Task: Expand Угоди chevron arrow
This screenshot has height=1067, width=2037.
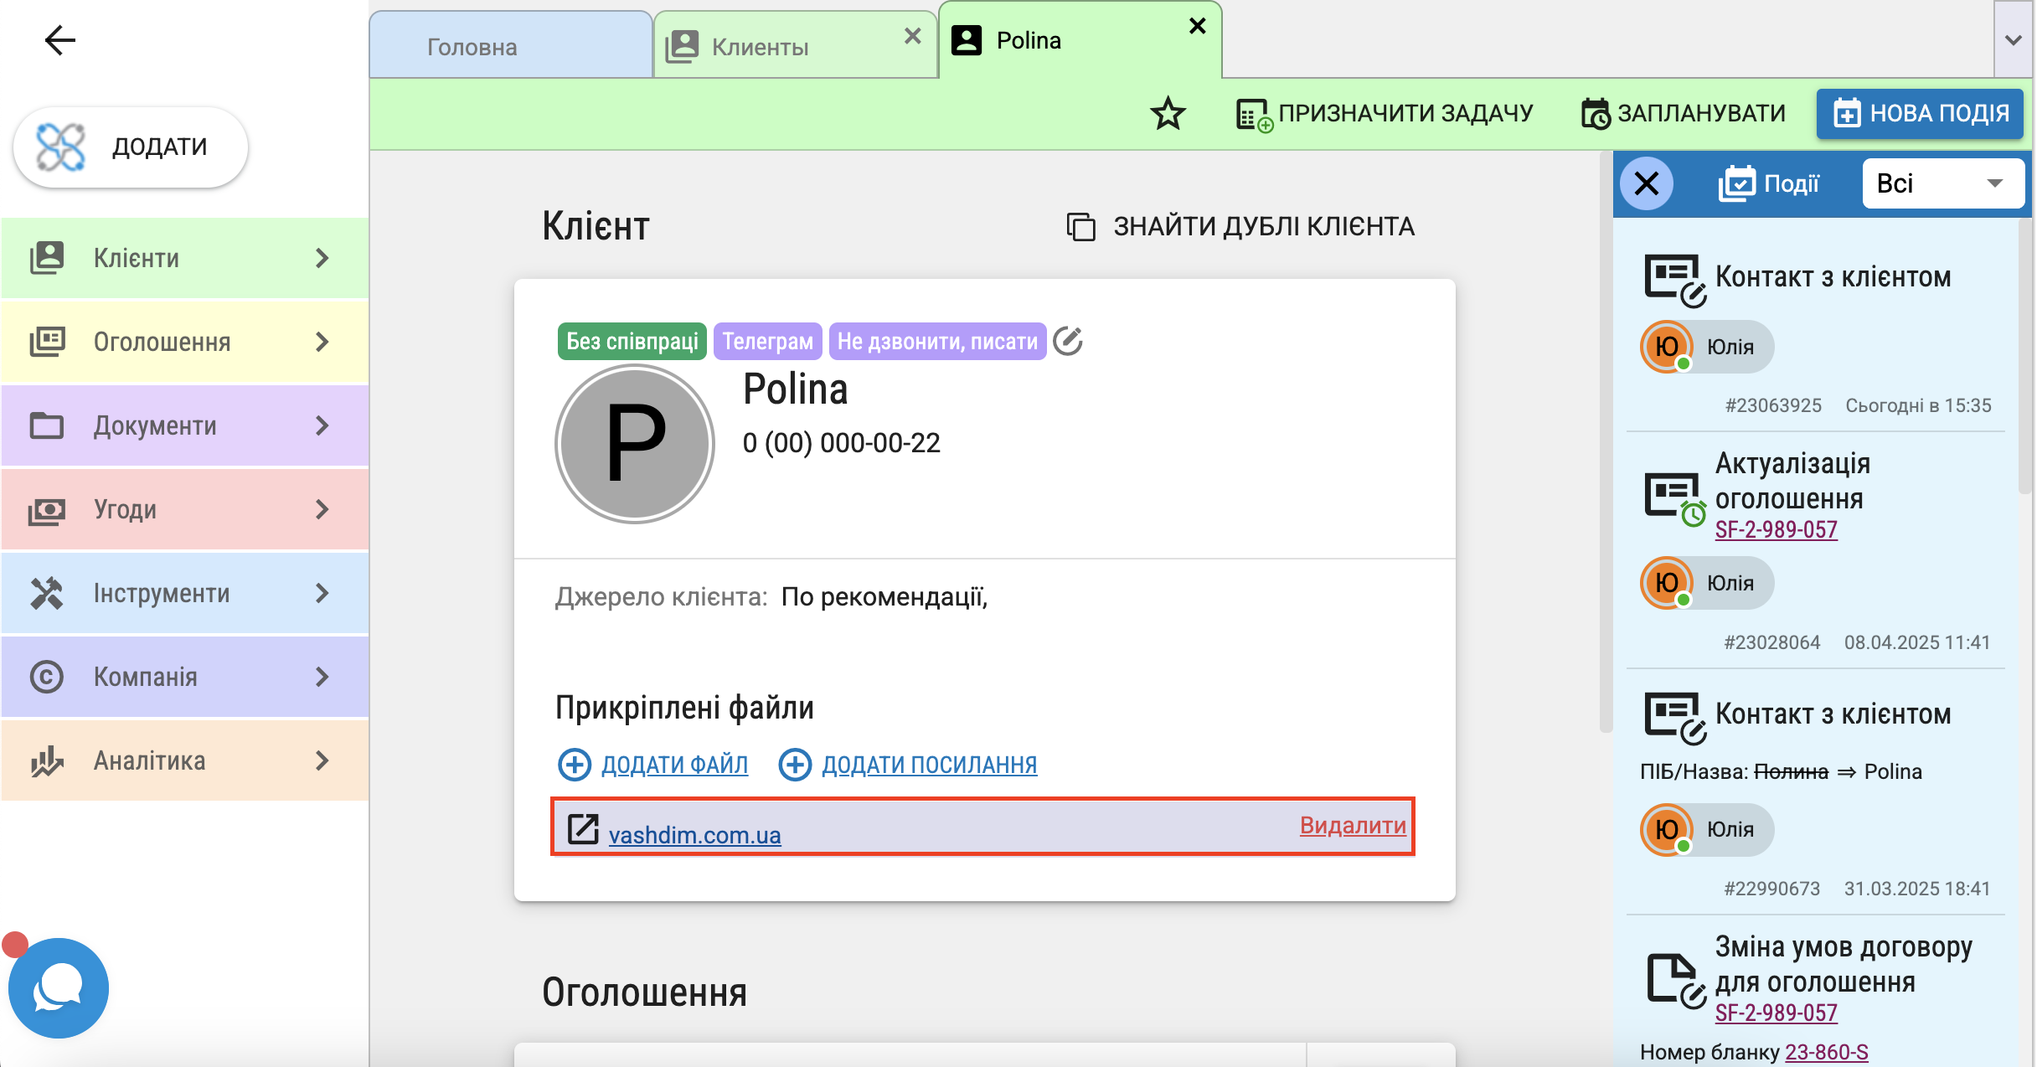Action: click(x=322, y=509)
